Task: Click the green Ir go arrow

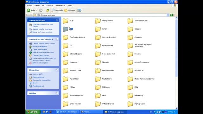Action: click(x=171, y=15)
